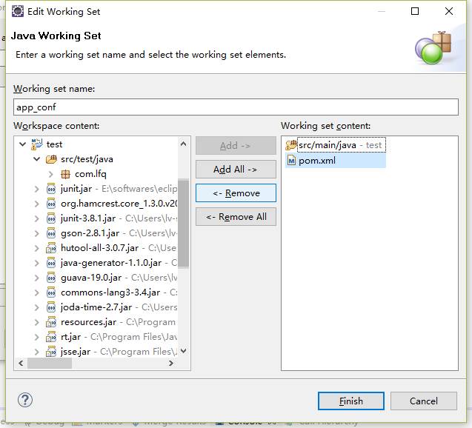Click the src/test/java source folder icon
This screenshot has height=428, width=472.
coord(51,159)
